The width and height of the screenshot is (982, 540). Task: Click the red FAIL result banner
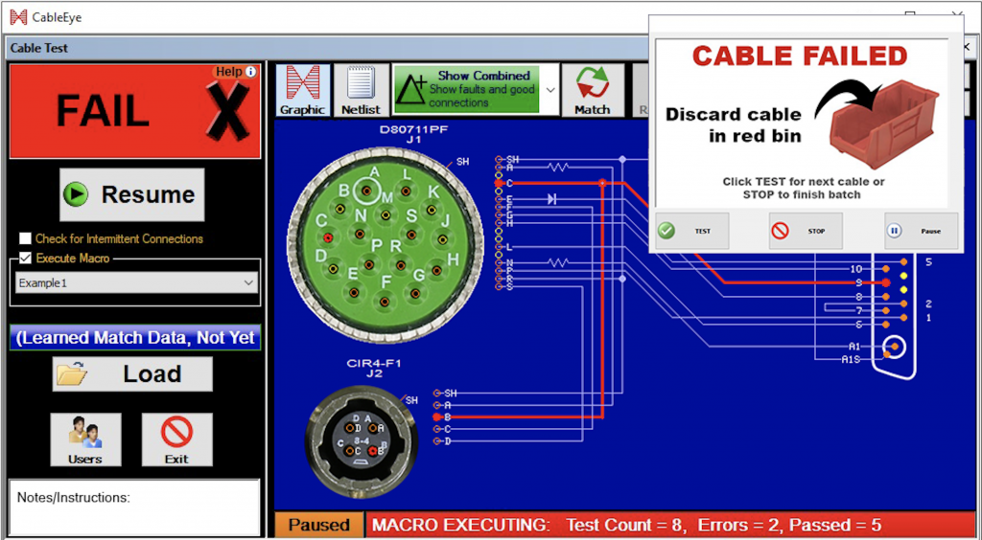[134, 111]
